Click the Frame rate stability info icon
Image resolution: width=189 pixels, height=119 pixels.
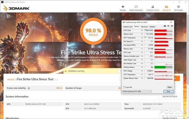point(29,88)
